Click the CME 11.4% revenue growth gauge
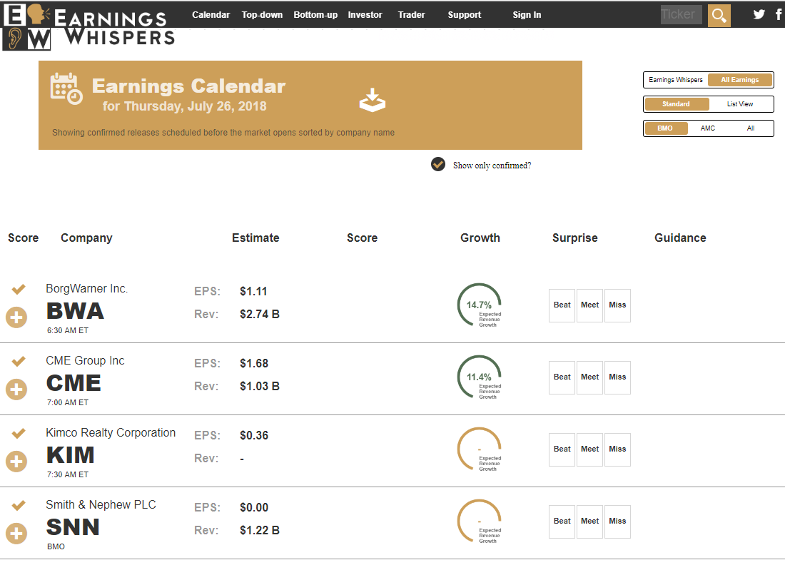The height and width of the screenshot is (565, 785). [x=479, y=377]
